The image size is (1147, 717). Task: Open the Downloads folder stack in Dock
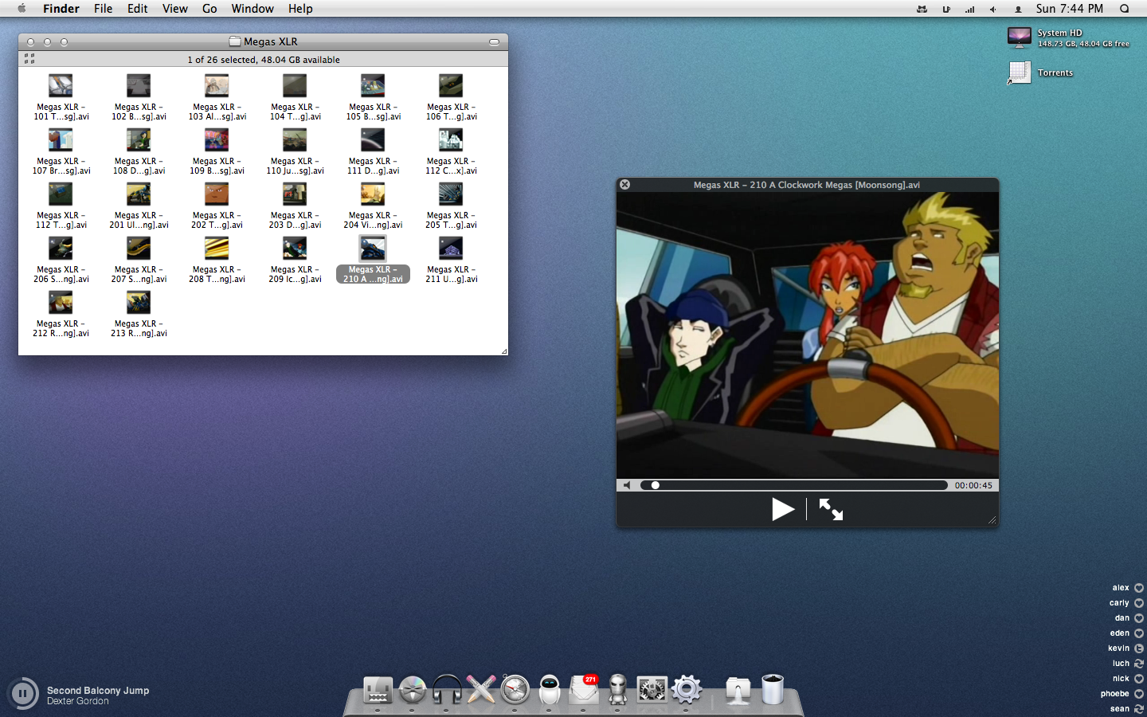(738, 690)
